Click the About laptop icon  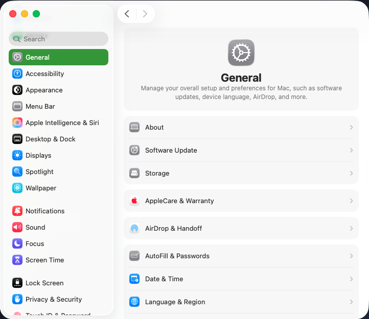click(134, 127)
